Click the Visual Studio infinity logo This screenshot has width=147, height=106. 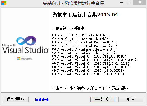coord(26,41)
